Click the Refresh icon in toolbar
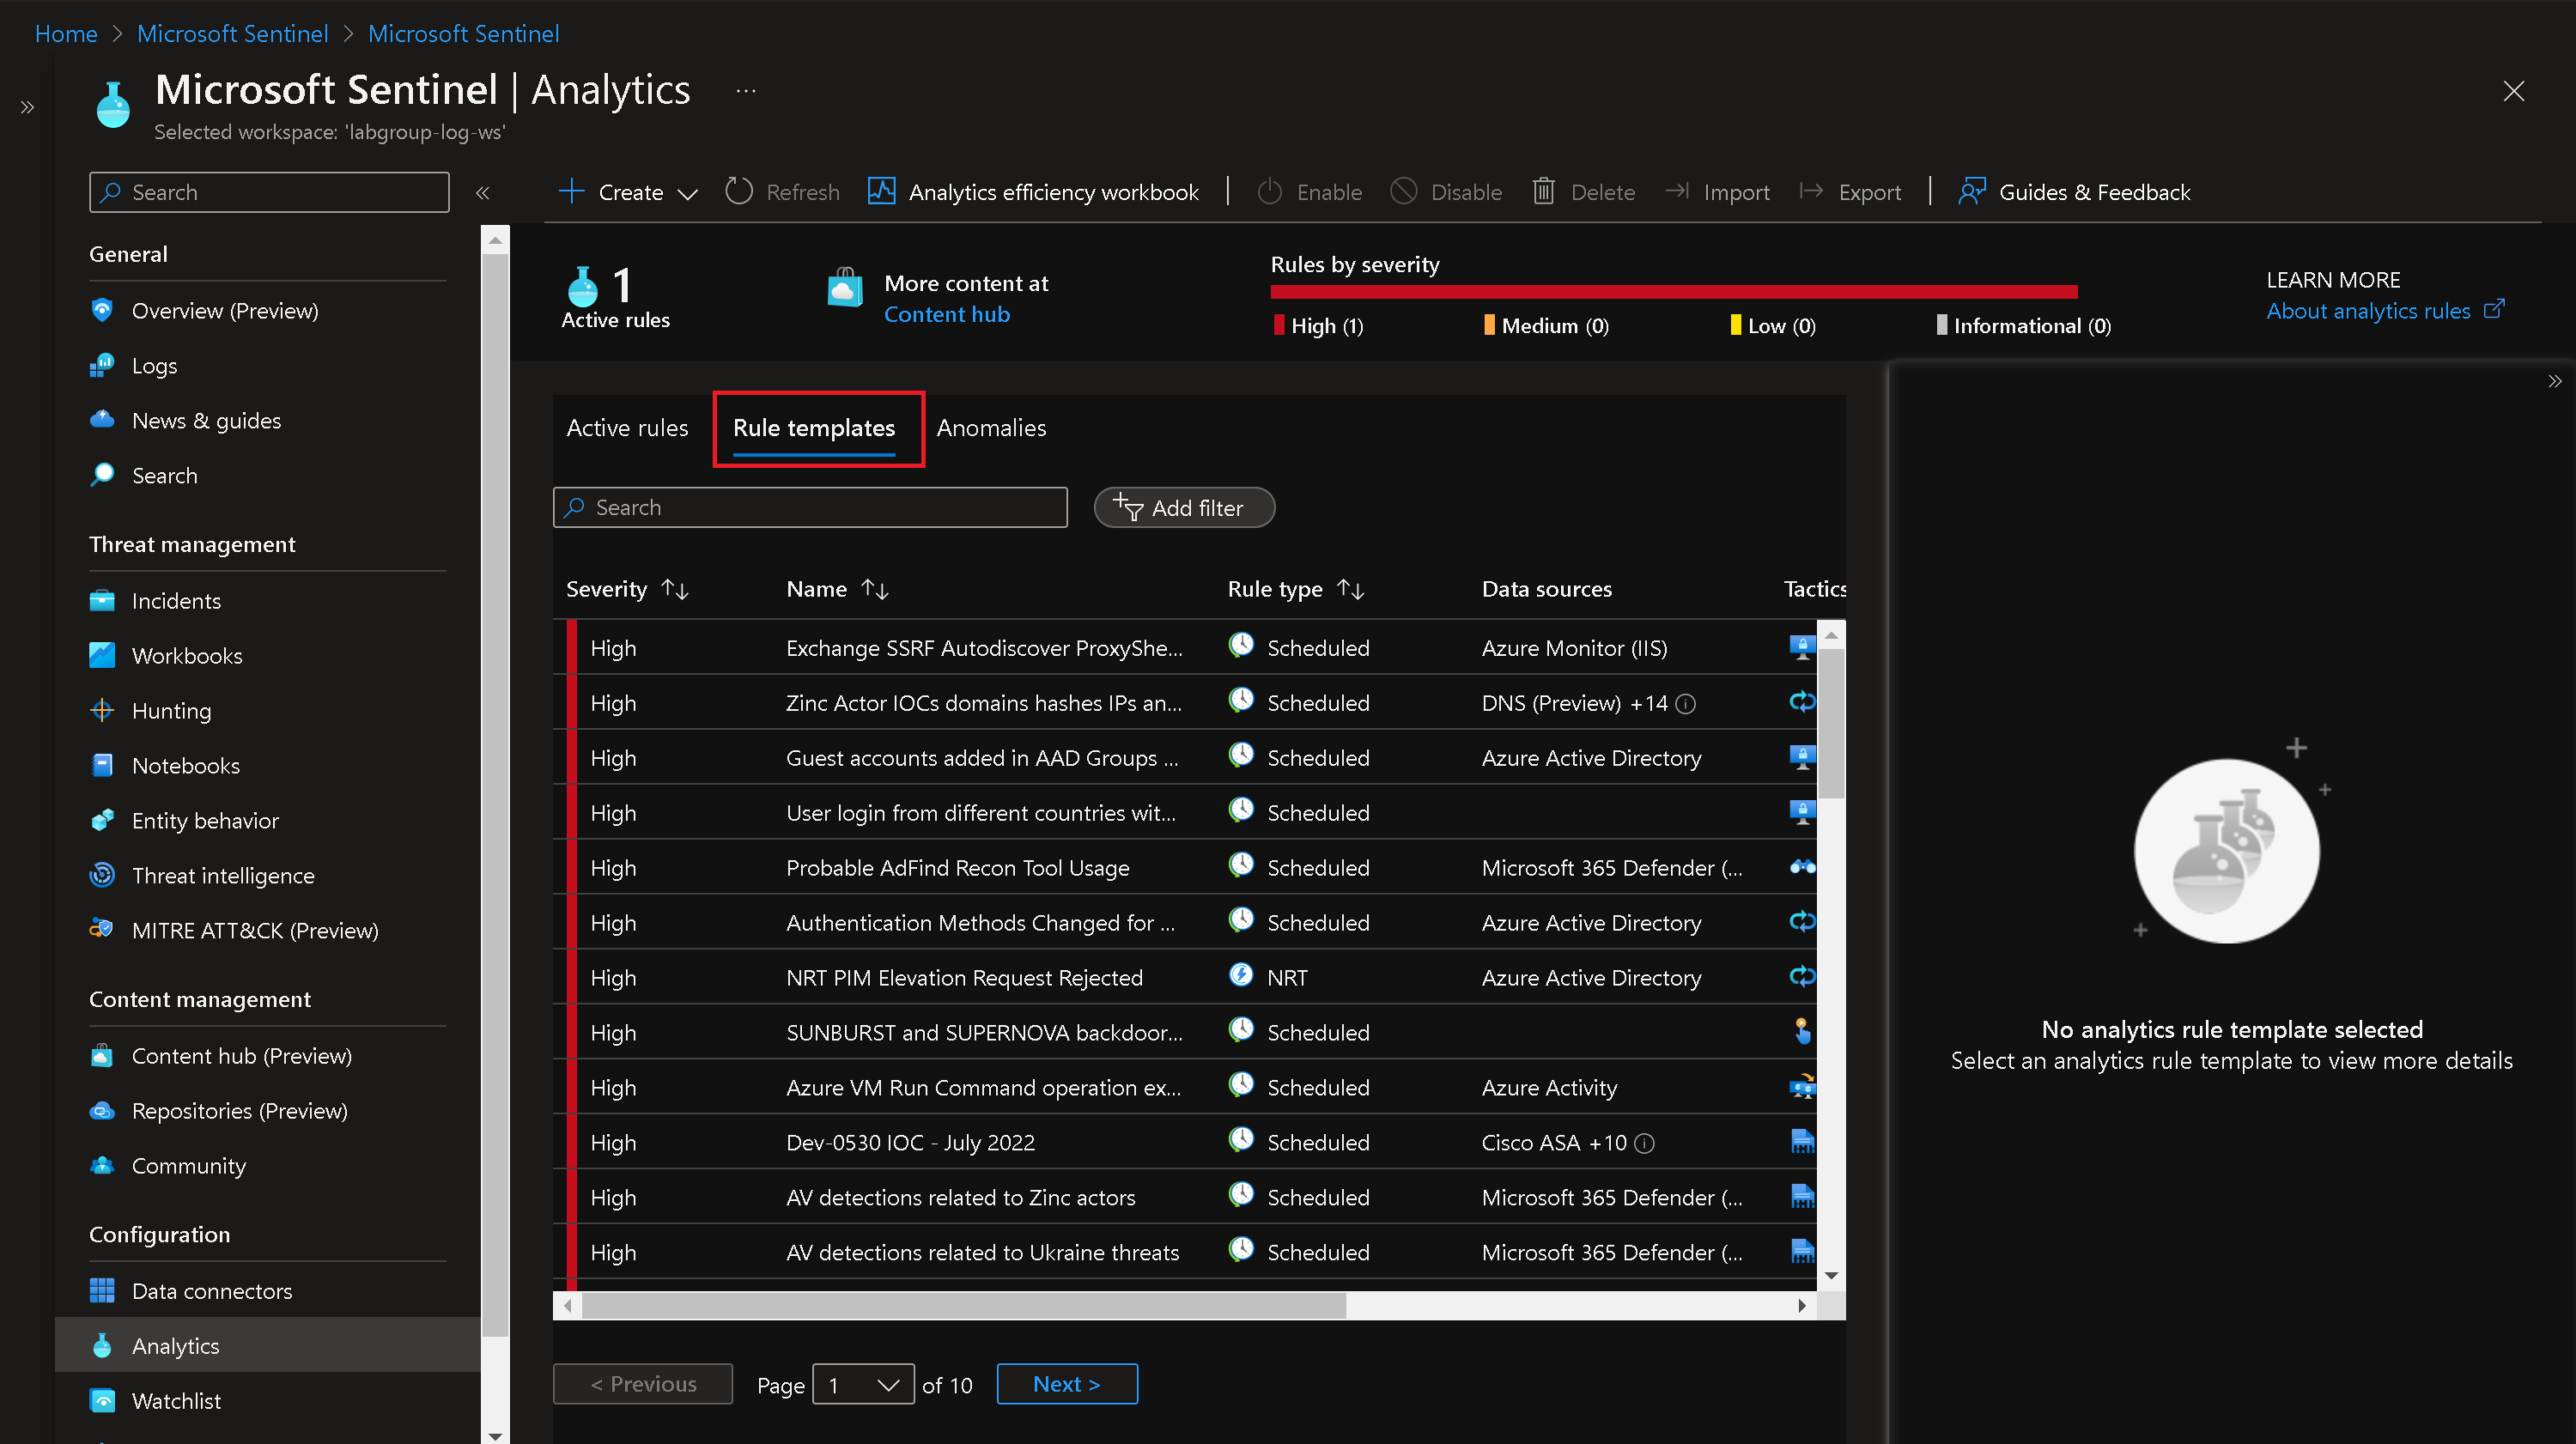Screen dimensions: 2576x1444 739,191
